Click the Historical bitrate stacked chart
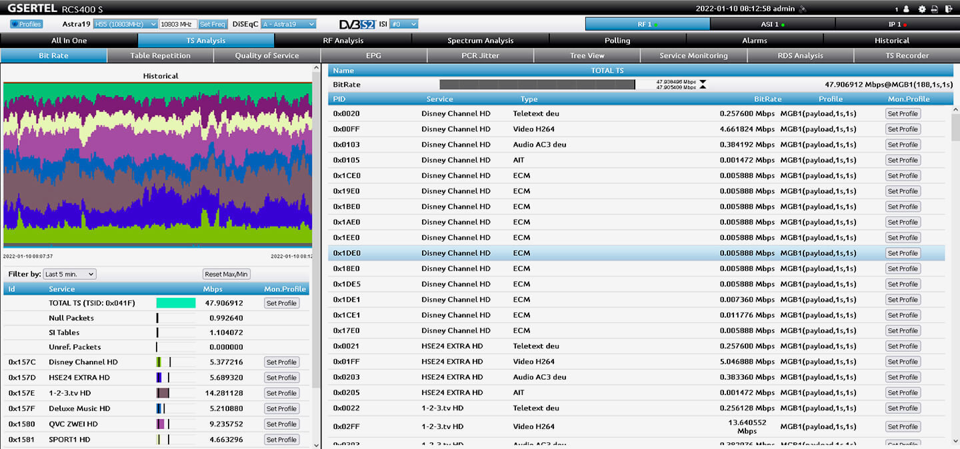Viewport: 960px width, 449px height. (157, 165)
